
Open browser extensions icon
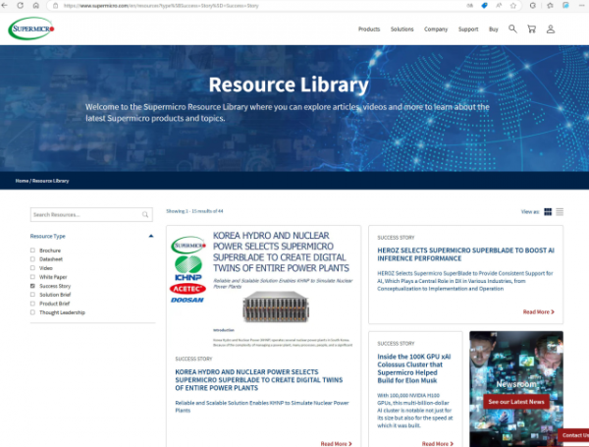[533, 5]
